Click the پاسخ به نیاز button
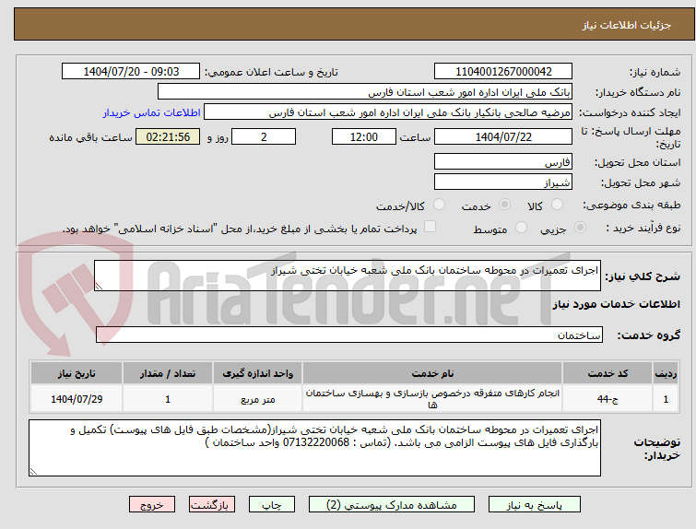Screen dimensions: 696x529 535,505
